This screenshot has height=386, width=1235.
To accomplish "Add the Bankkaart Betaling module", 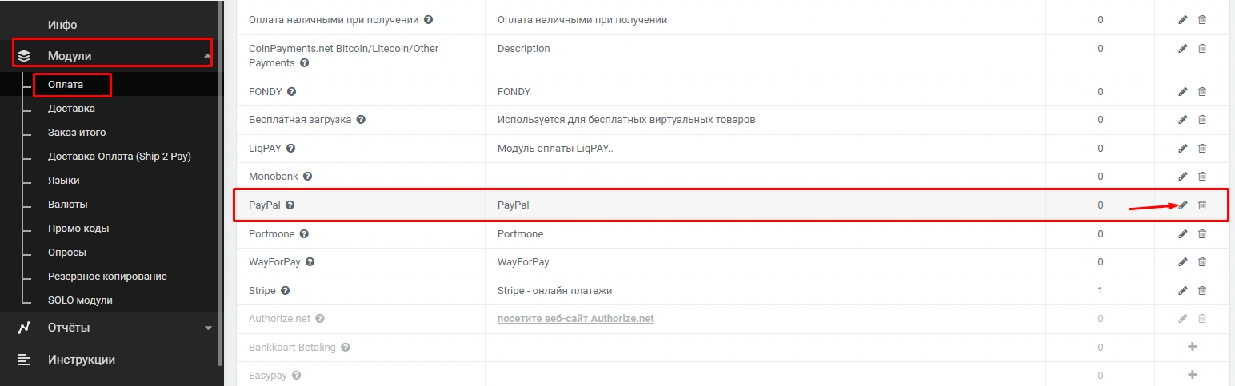I will click(x=1192, y=347).
